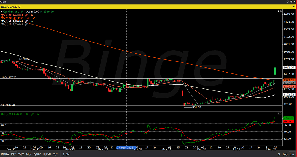Edit the MA(S,20.0,Close) indicator pencil icon
Screen dimensions: 297x157
point(26,15)
